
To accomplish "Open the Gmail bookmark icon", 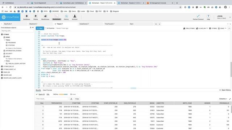I will tap(11, 11).
